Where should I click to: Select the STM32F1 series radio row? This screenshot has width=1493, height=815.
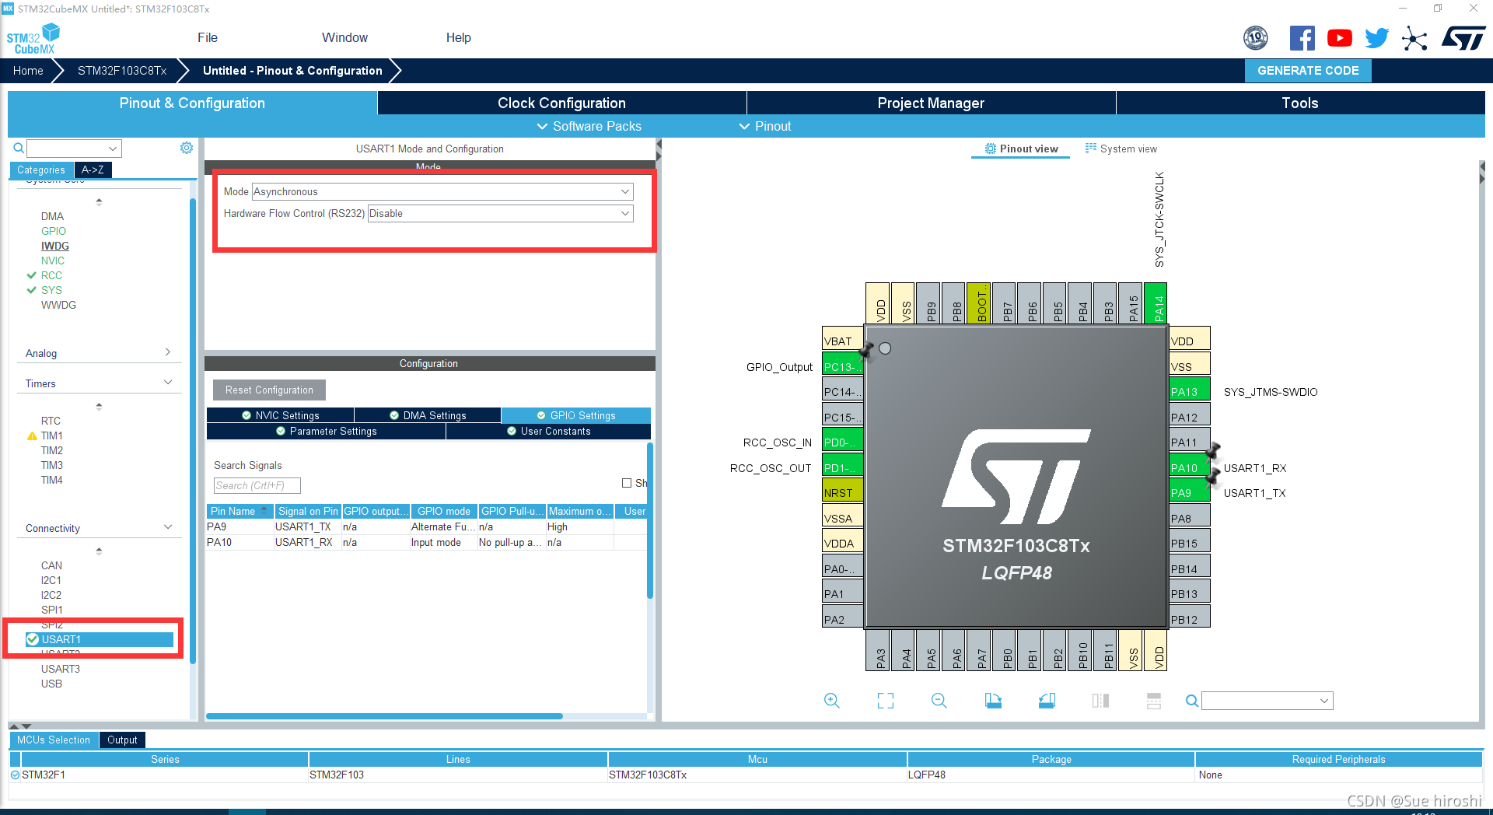[x=16, y=775]
